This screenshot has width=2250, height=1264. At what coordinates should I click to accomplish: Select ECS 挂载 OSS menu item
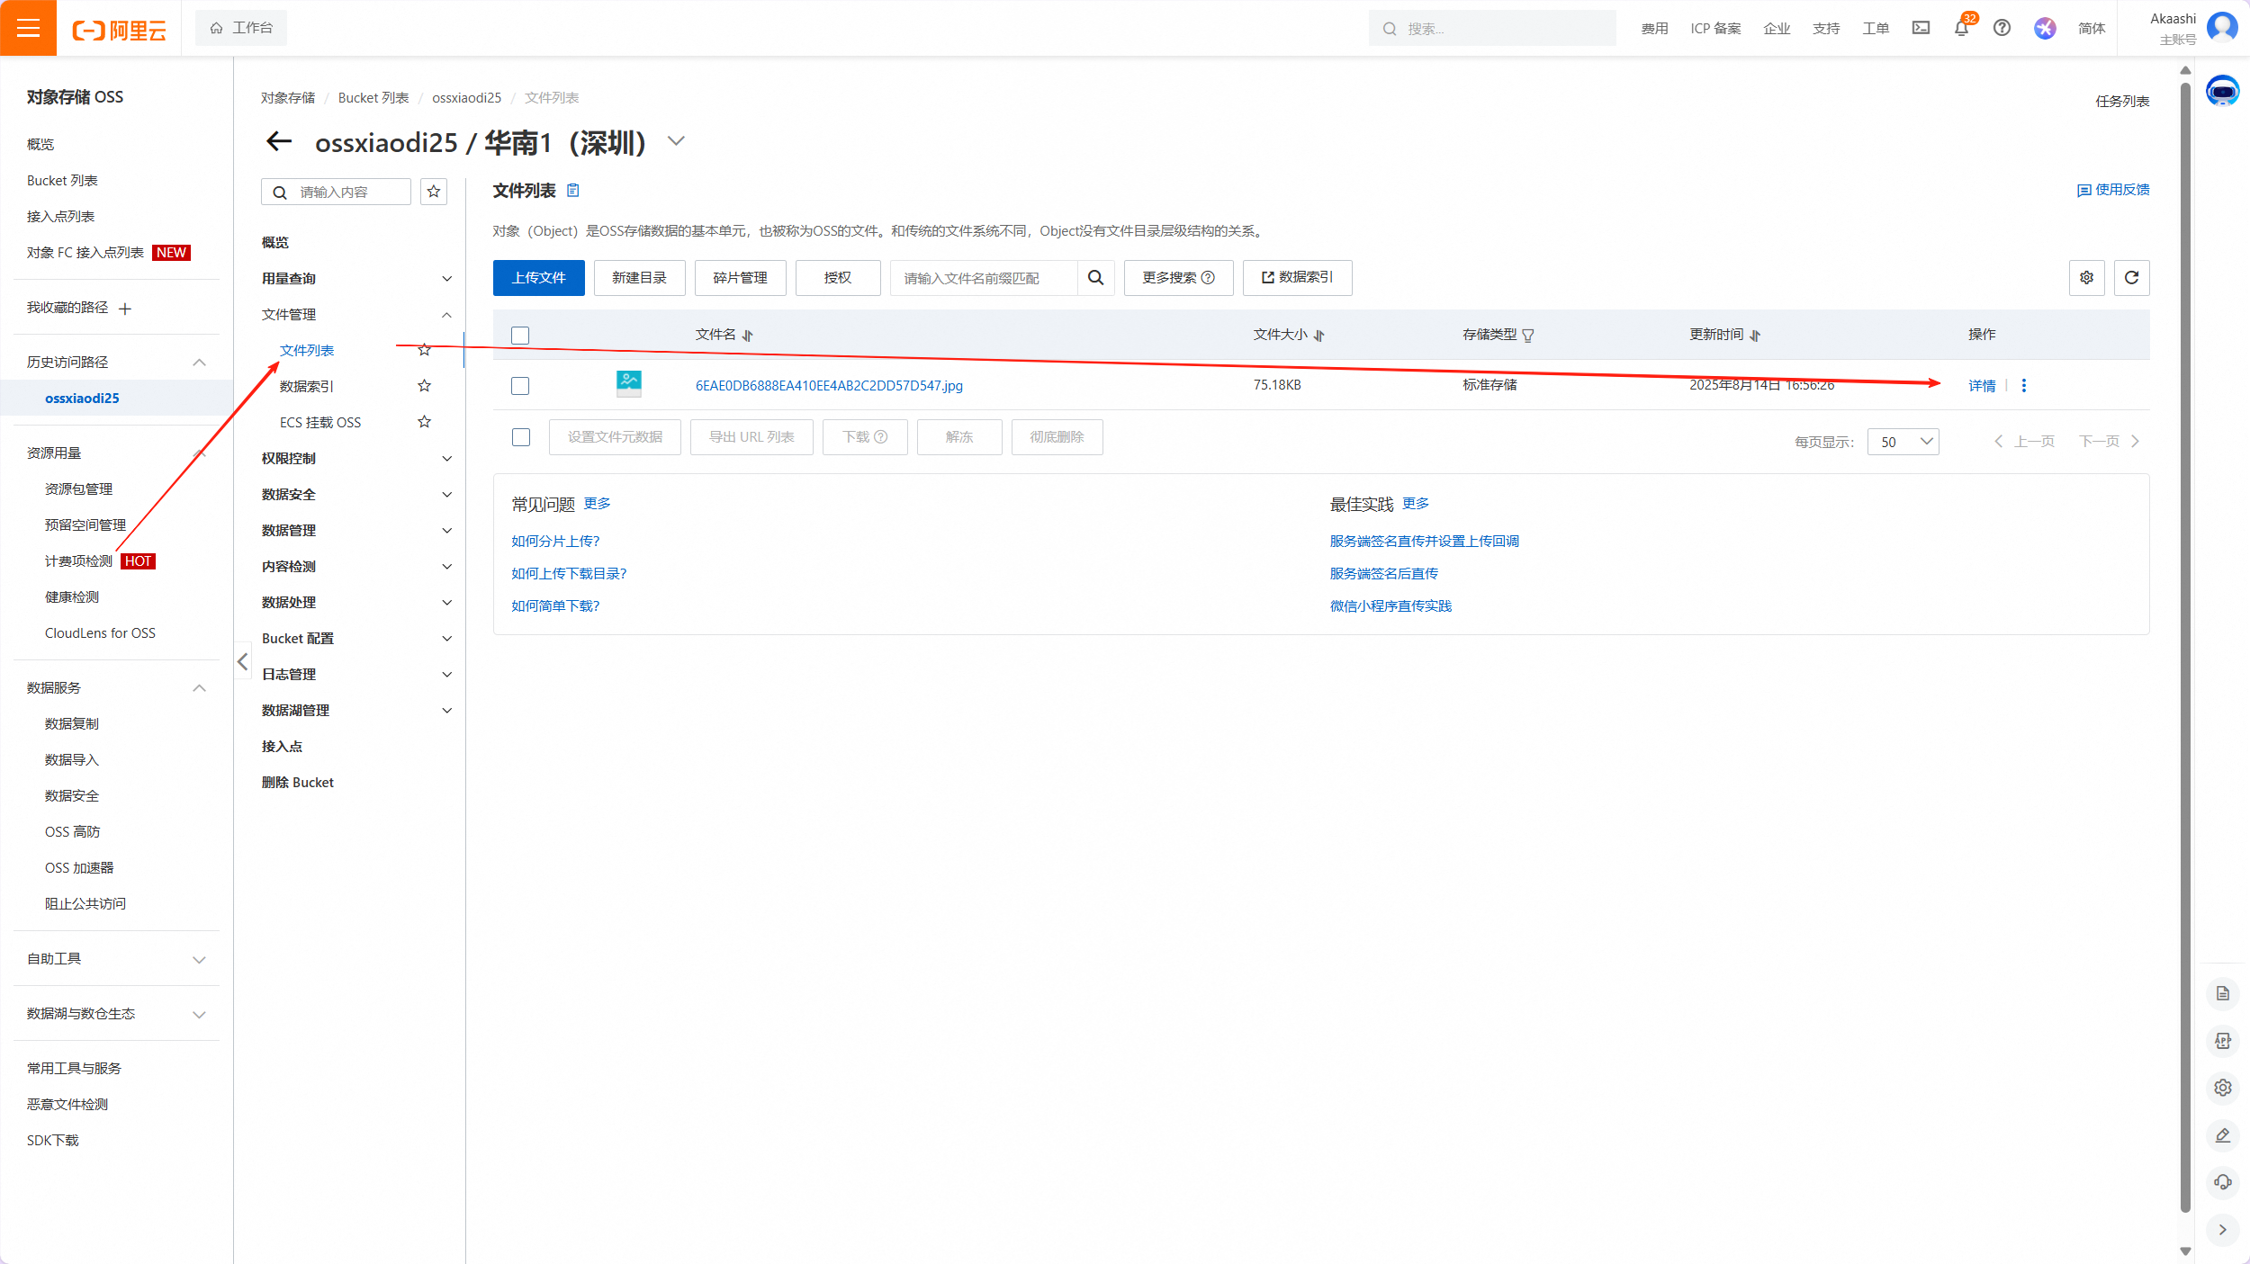click(320, 423)
